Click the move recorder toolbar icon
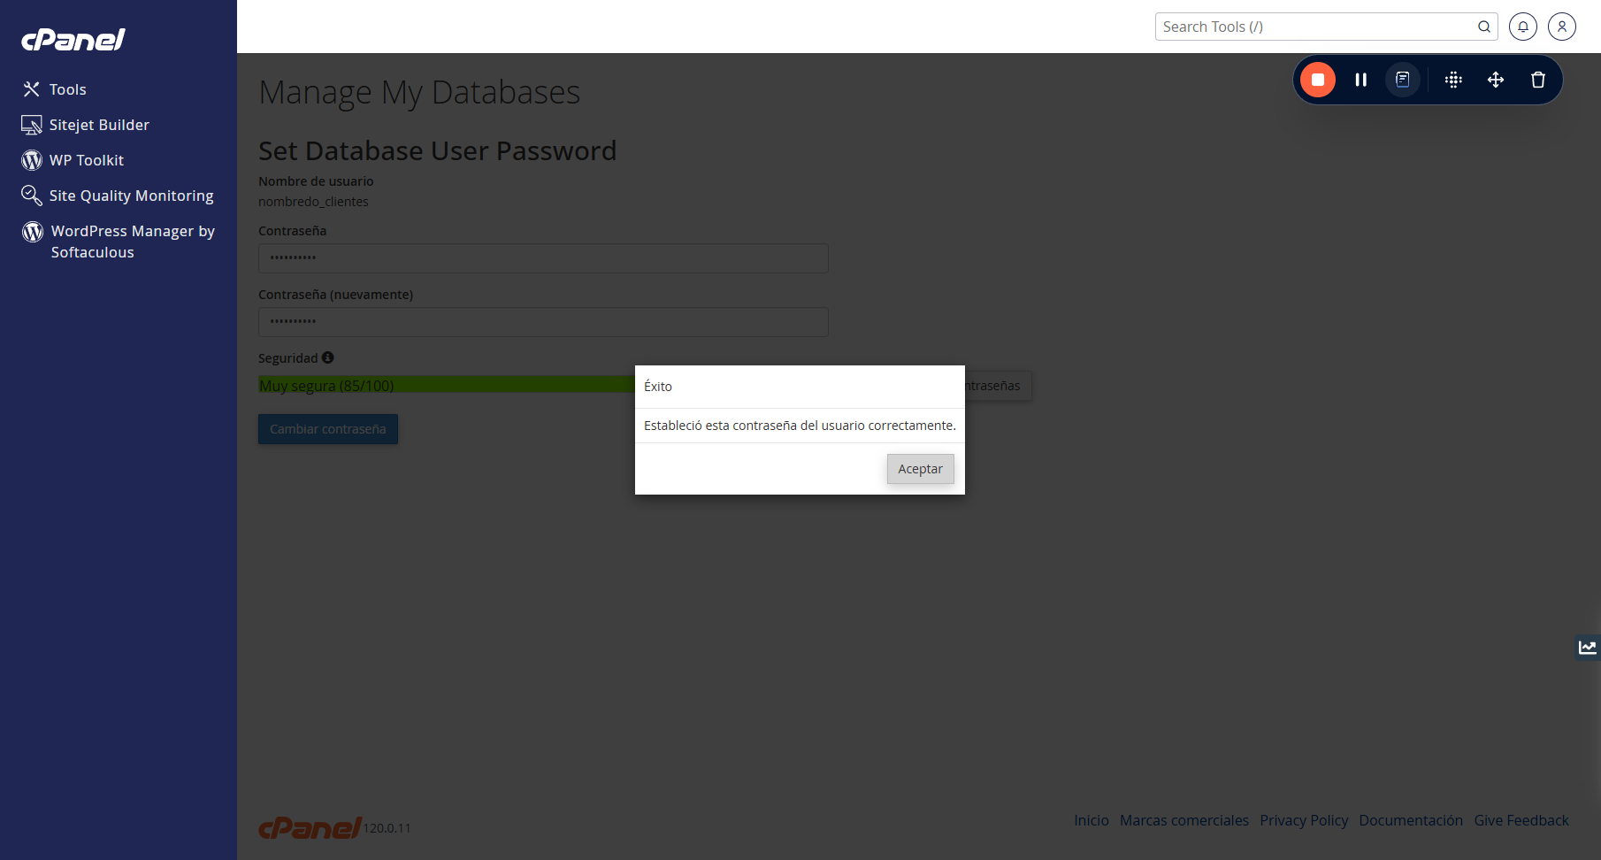 tap(1496, 80)
